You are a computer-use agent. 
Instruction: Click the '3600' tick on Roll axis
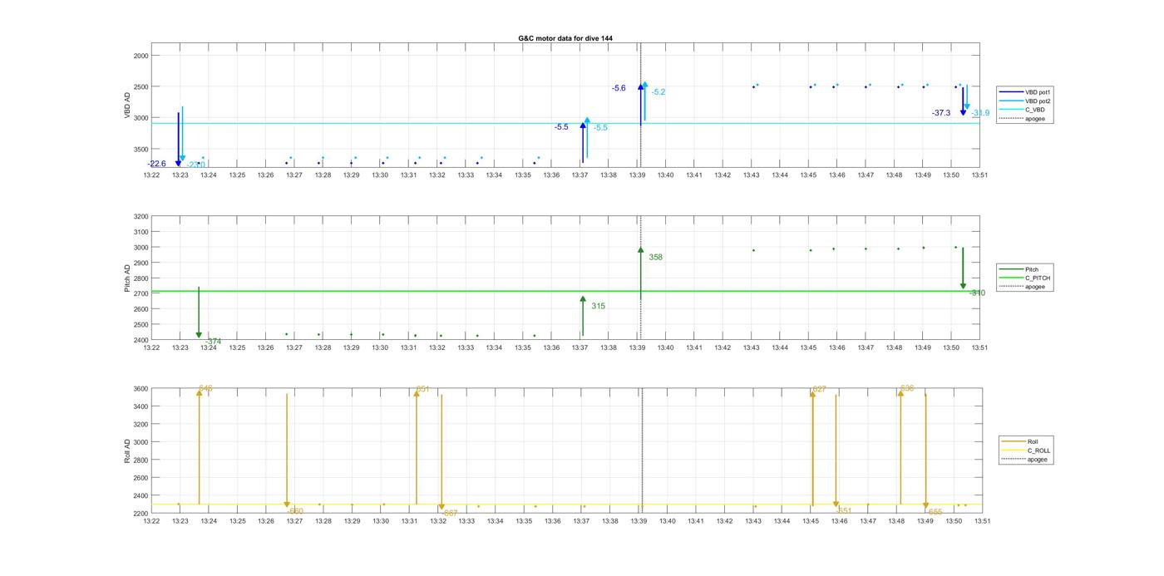pyautogui.click(x=141, y=389)
